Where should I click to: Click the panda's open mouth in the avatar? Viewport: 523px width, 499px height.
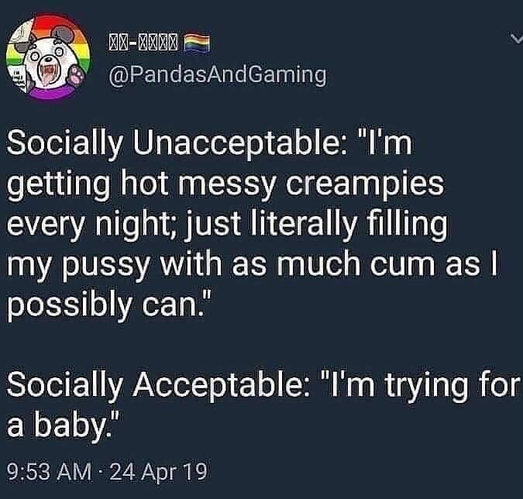tap(48, 72)
